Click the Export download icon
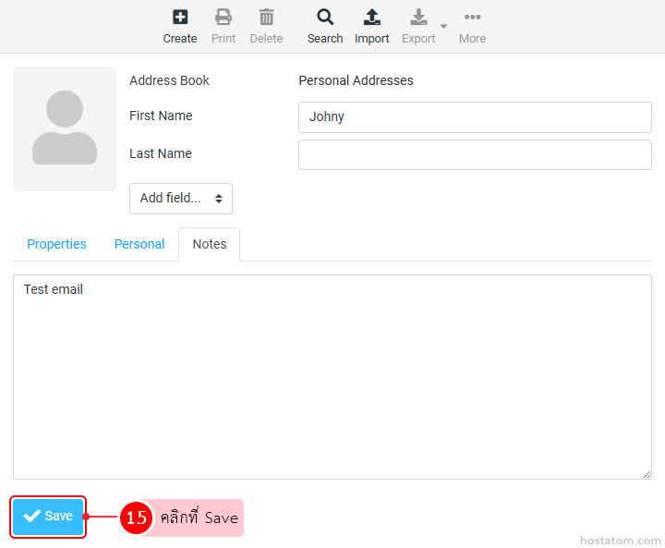Viewport: 665px width, 548px height. tap(418, 18)
